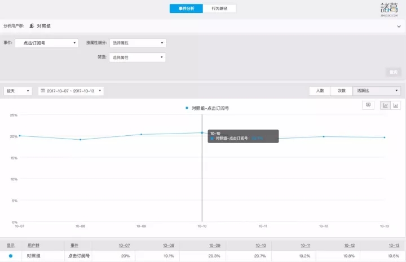Viewport: 406px width, 262px height.
Task: Open the 筛选 property dropdown
Action: pyautogui.click(x=137, y=57)
